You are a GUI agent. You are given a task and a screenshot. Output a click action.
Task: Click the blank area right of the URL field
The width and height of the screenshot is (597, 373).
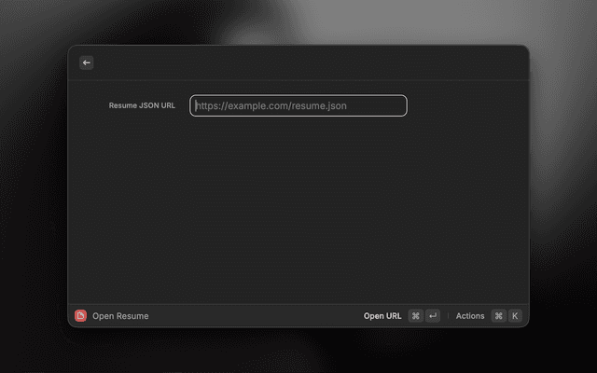(466, 106)
